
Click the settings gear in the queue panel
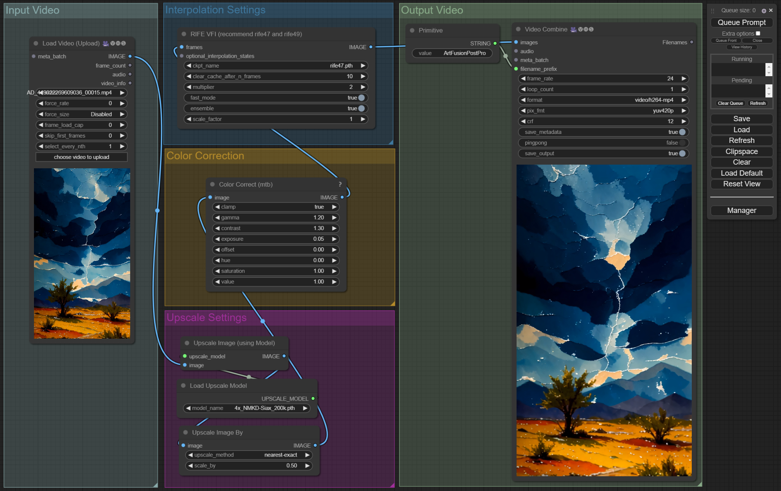click(x=763, y=11)
